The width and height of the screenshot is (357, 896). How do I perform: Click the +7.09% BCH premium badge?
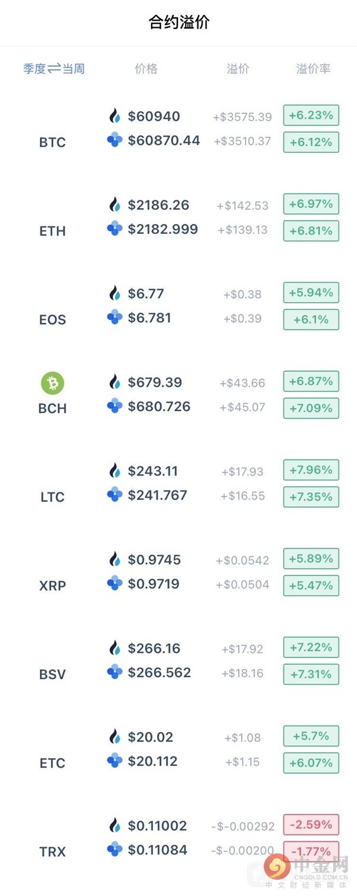tap(311, 408)
